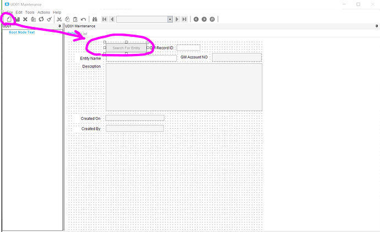Open Search with the binoculars icon
Image resolution: width=380 pixels, height=232 pixels.
(95, 19)
